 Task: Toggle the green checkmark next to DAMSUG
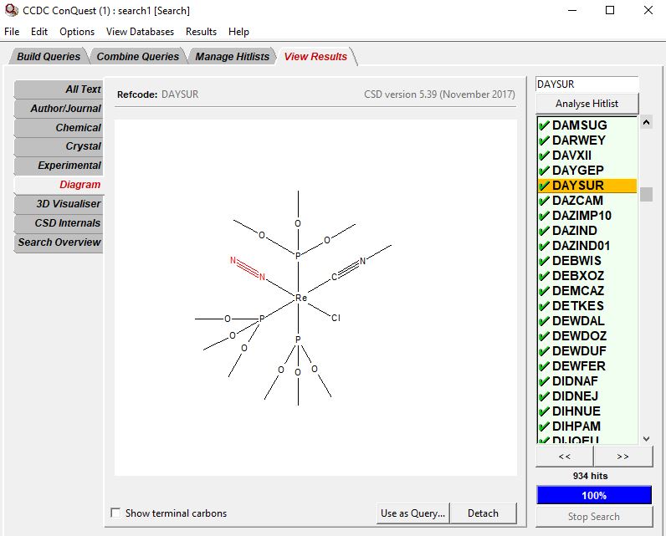544,125
